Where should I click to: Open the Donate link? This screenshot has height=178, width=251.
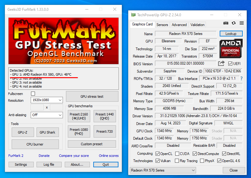[44, 156]
